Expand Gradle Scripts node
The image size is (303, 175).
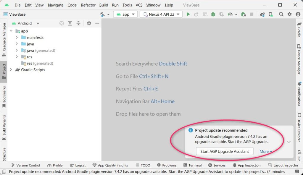[11, 69]
